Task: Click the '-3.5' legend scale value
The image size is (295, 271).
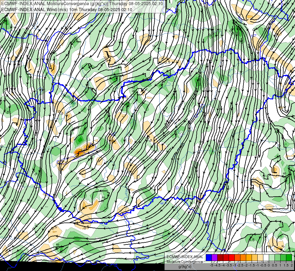Action: (229, 265)
